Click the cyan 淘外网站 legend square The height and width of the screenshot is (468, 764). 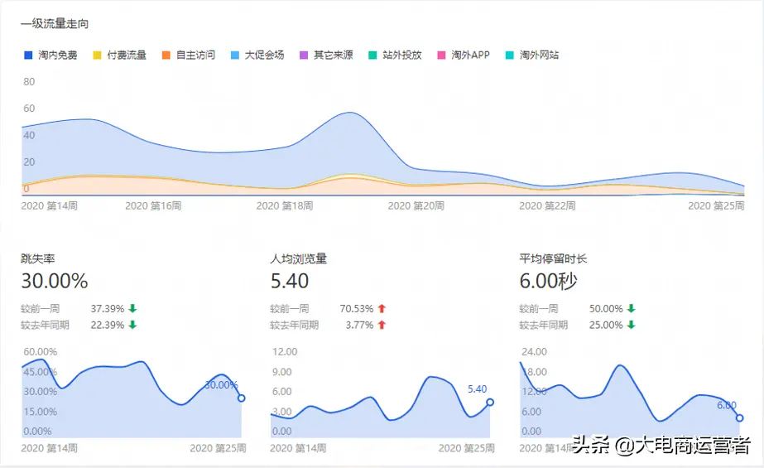pos(511,55)
